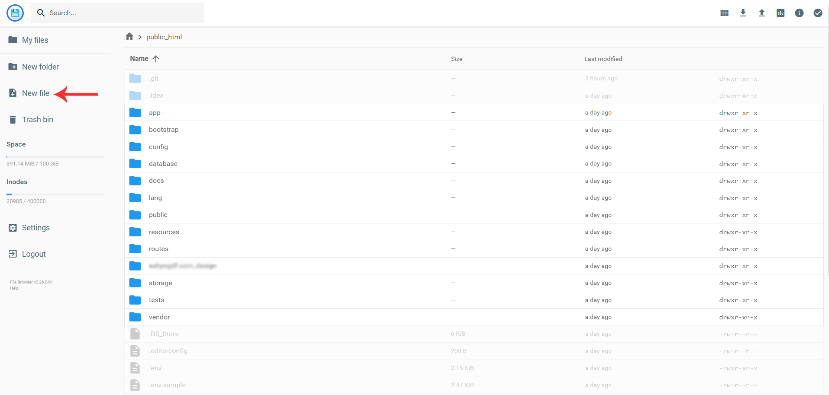Click the home breadcrumb icon
This screenshot has width=829, height=395.
129,37
